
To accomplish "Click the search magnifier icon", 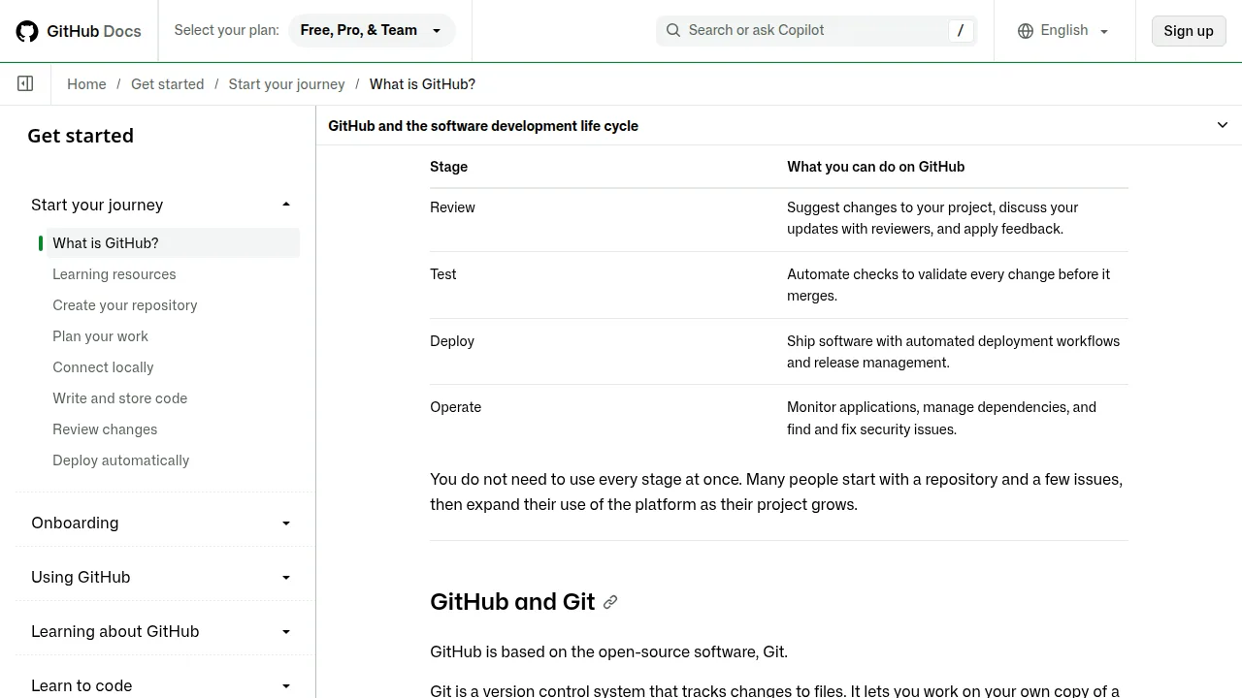I will pyautogui.click(x=673, y=30).
